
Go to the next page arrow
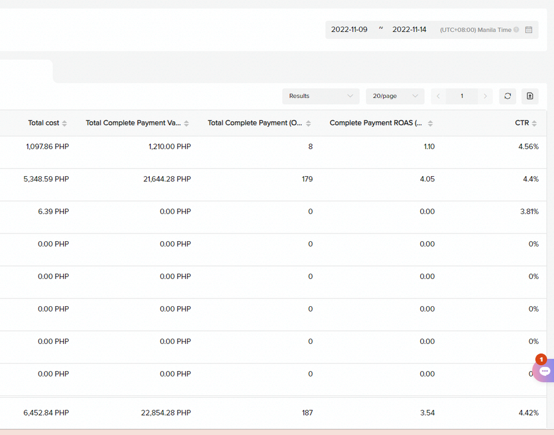485,96
